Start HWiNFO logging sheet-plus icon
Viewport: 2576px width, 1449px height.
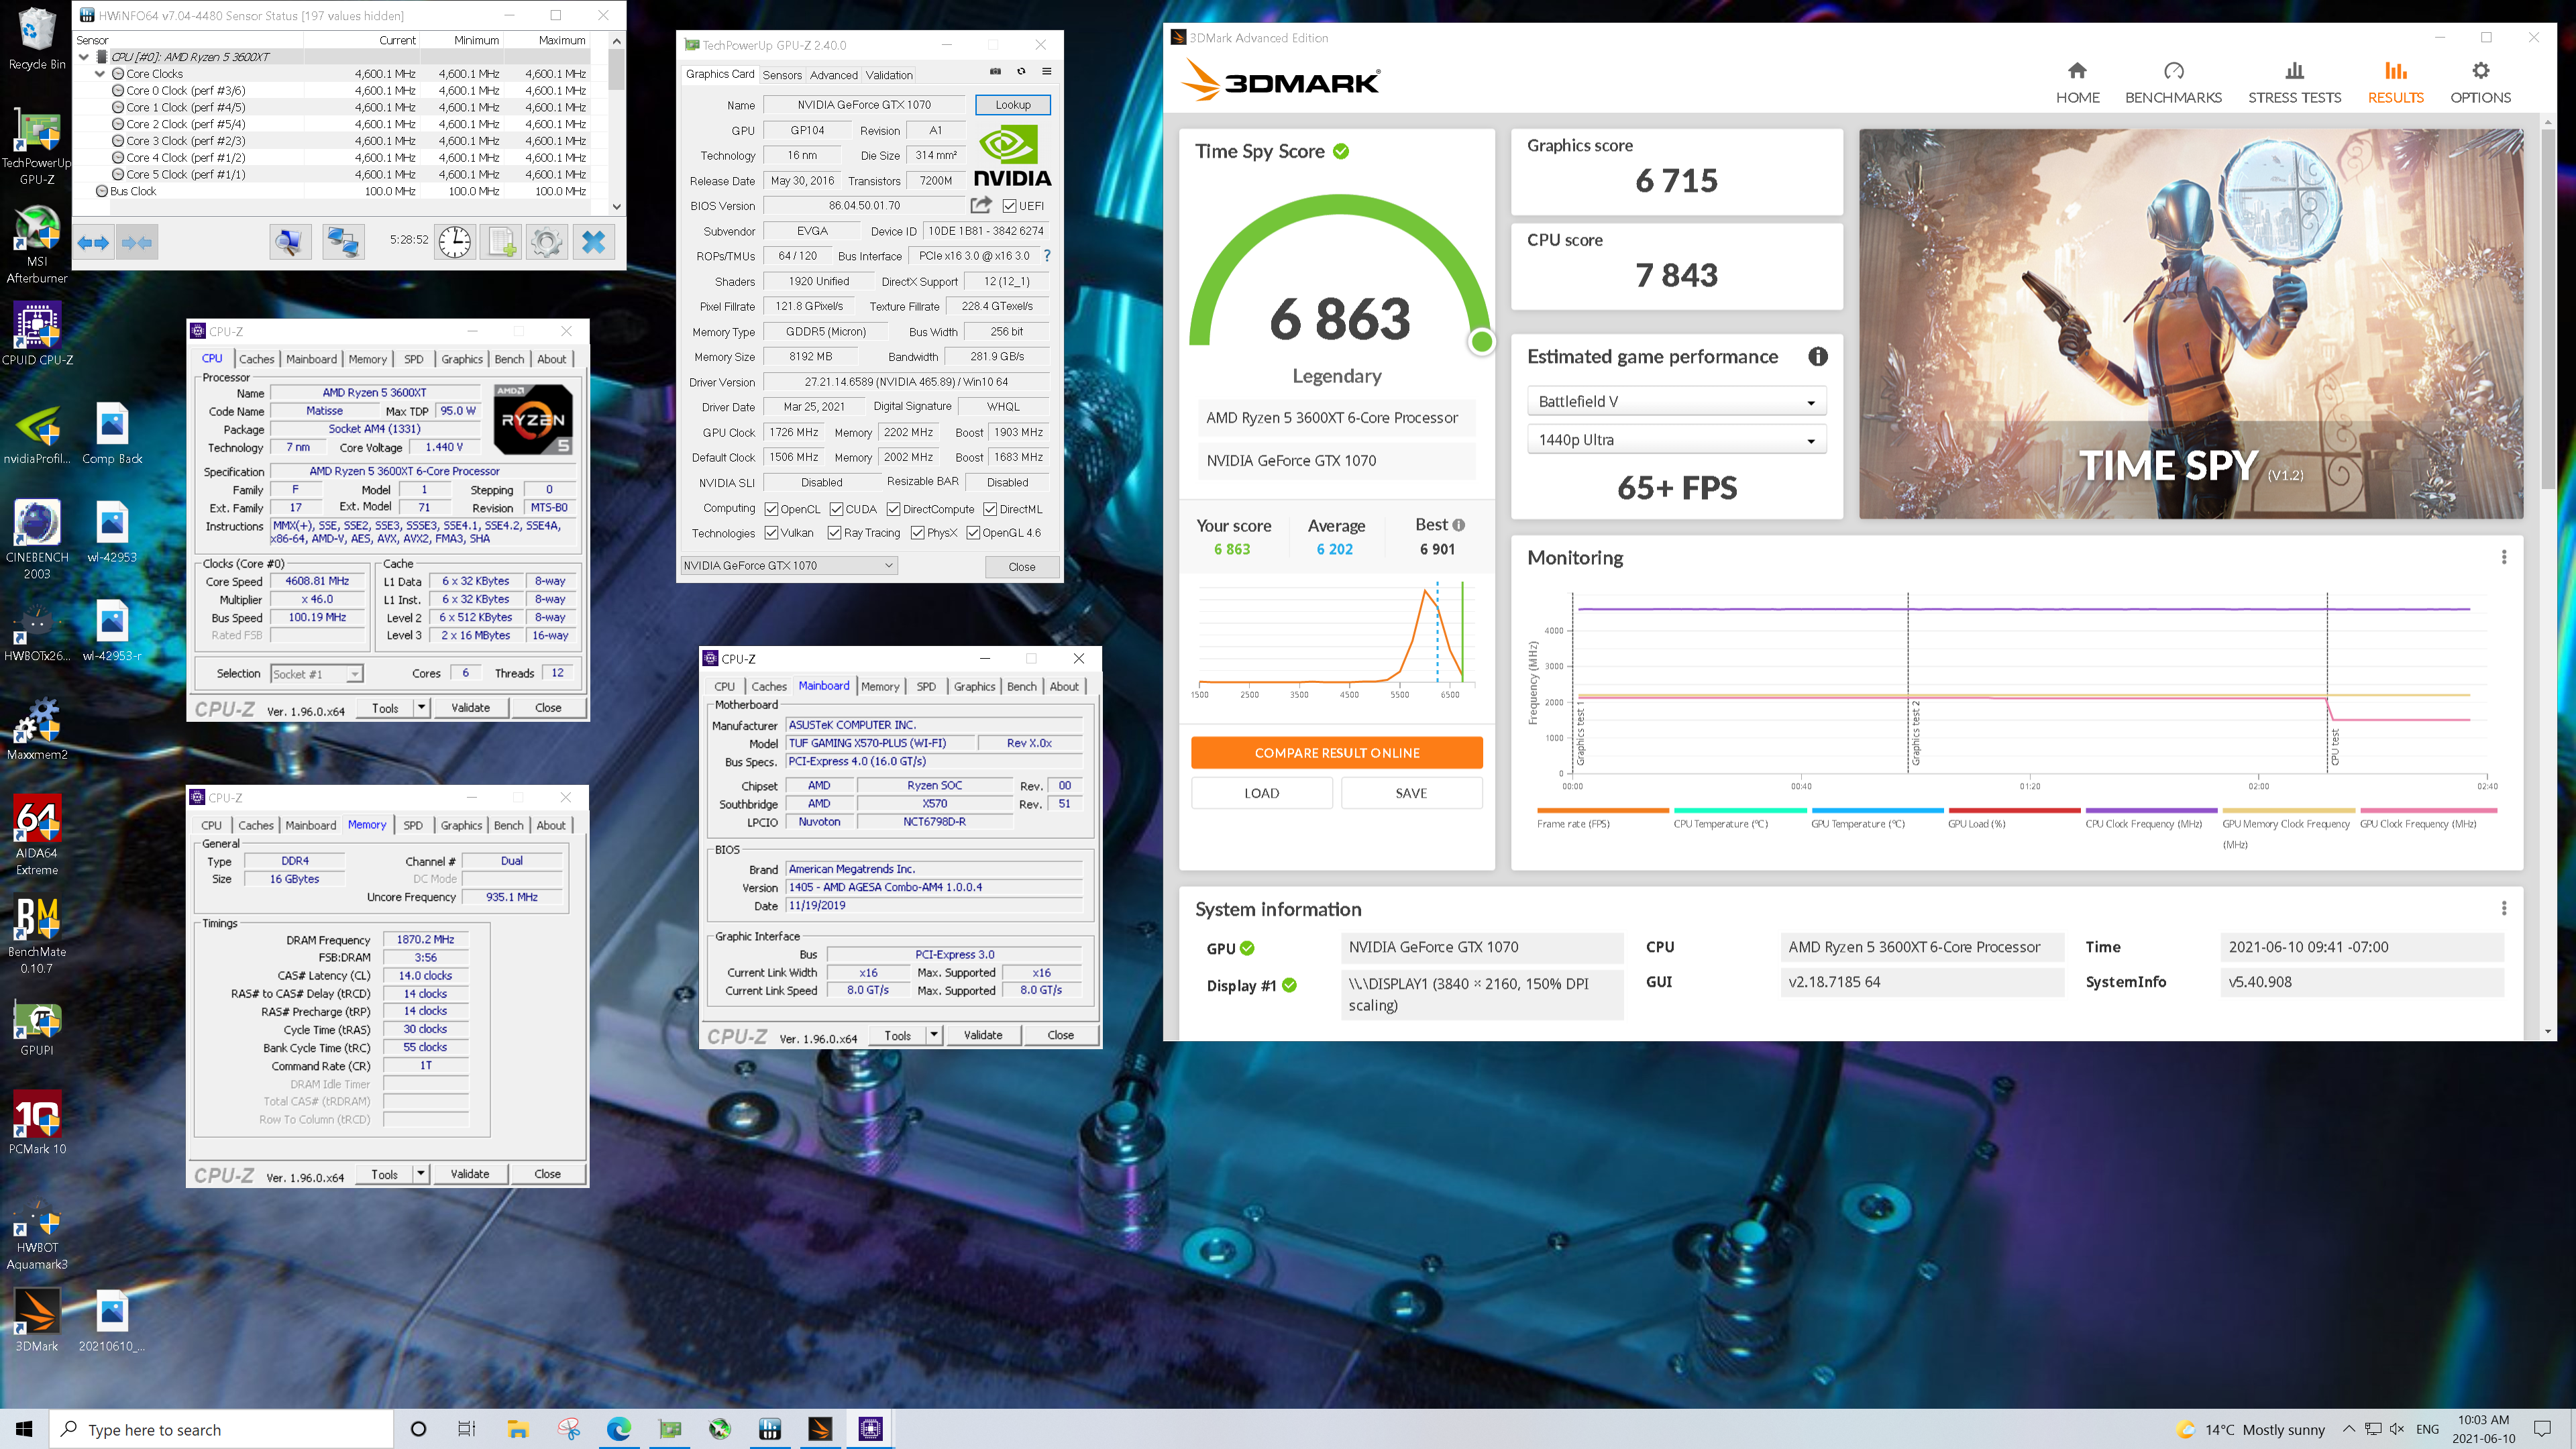[501, 242]
